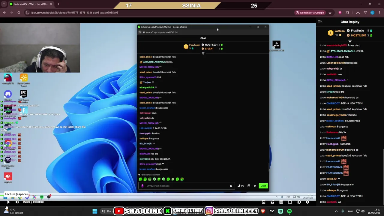Select user Yassinegolyador in chat replay

[336, 115]
